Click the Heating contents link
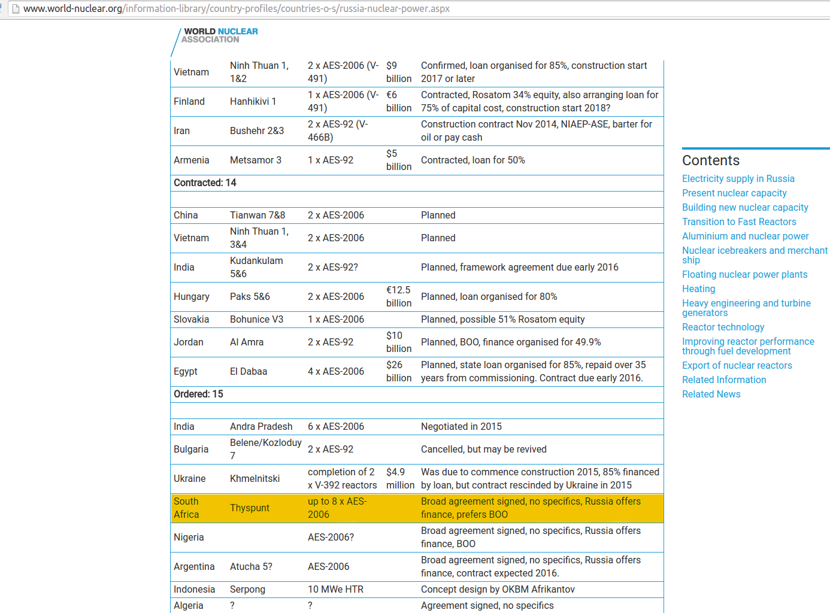830x613 pixels. coord(698,289)
